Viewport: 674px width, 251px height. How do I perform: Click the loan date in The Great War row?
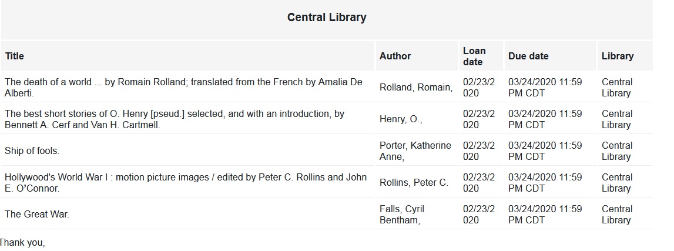click(x=478, y=215)
